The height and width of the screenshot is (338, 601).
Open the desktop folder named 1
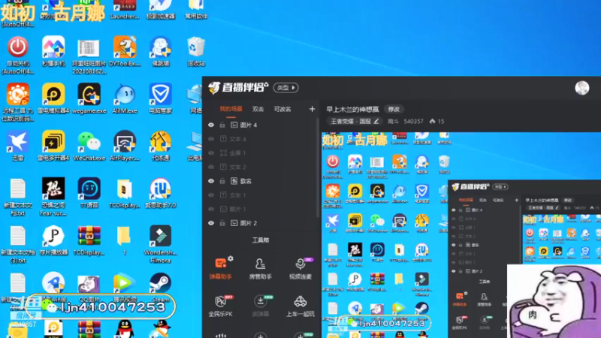tap(125, 240)
